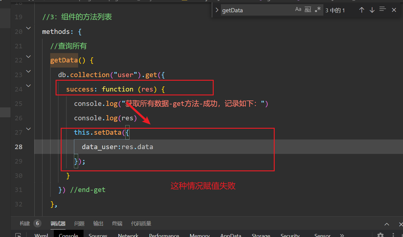Image resolution: width=403 pixels, height=237 pixels.
Task: Switch to the 输出 output tab
Action: [x=98, y=223]
